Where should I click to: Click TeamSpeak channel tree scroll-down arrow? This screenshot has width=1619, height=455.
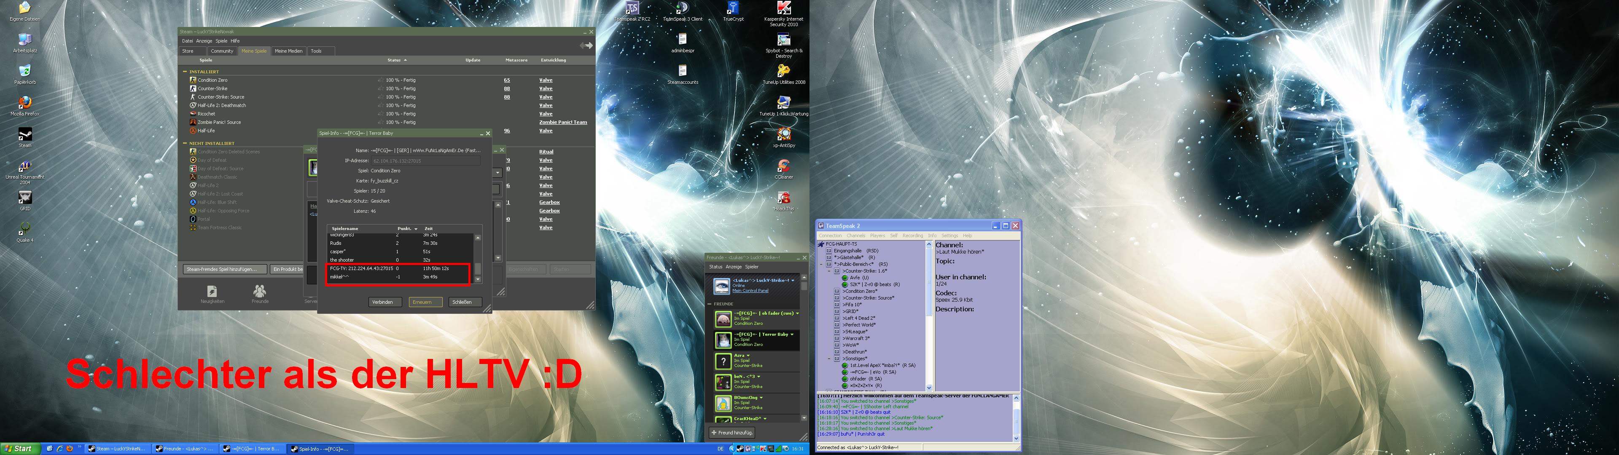click(929, 388)
